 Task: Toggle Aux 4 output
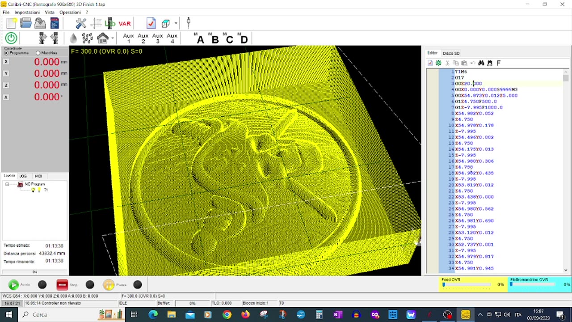[172, 38]
